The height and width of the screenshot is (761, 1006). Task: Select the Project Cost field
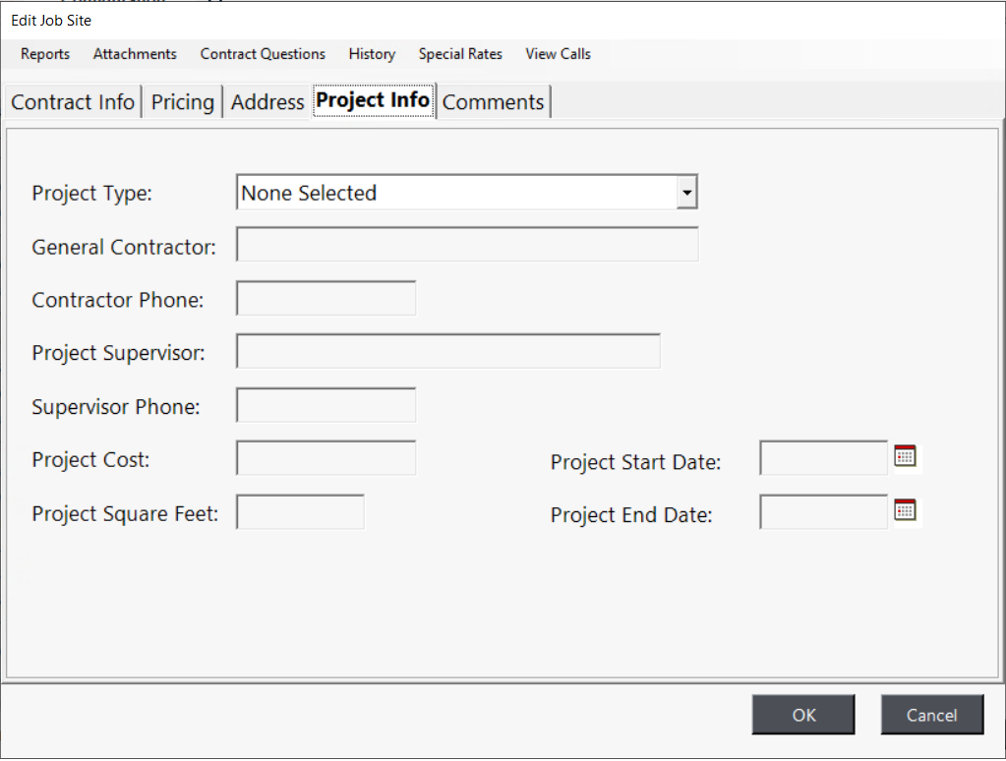[325, 458]
